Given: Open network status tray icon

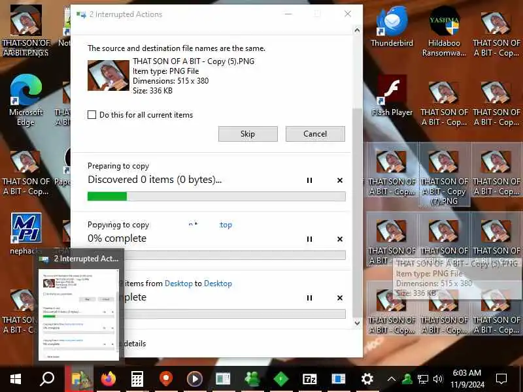Looking at the screenshot, I should click(x=422, y=379).
